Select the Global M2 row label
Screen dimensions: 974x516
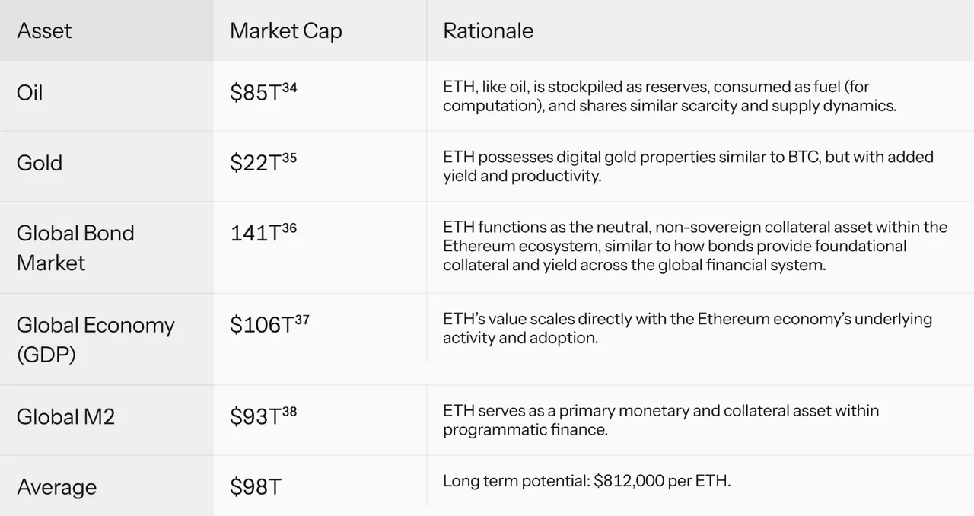tap(65, 416)
